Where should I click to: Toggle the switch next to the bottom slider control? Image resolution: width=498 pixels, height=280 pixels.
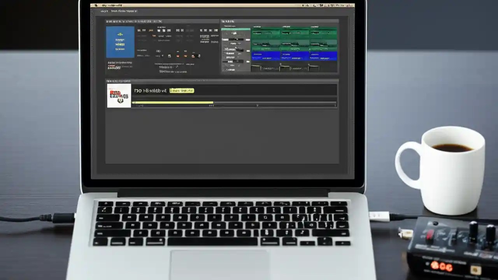tap(248, 61)
